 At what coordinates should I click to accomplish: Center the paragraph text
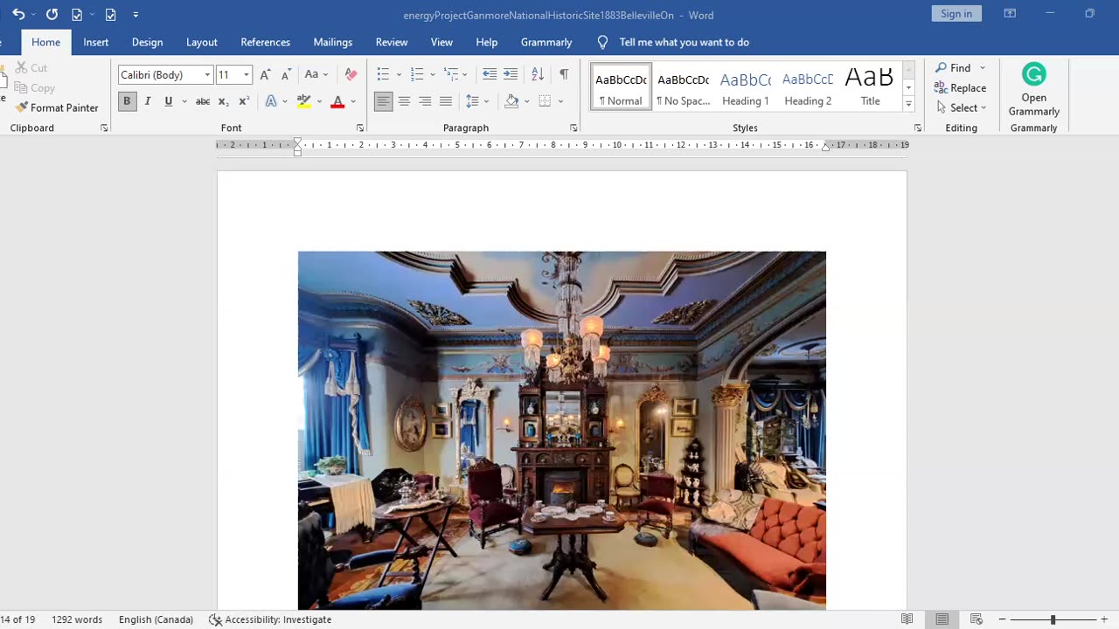pyautogui.click(x=404, y=101)
